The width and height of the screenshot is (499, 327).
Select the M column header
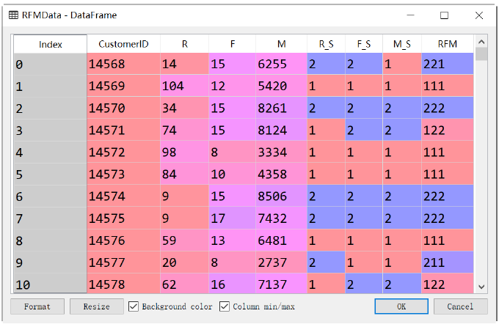click(x=281, y=44)
